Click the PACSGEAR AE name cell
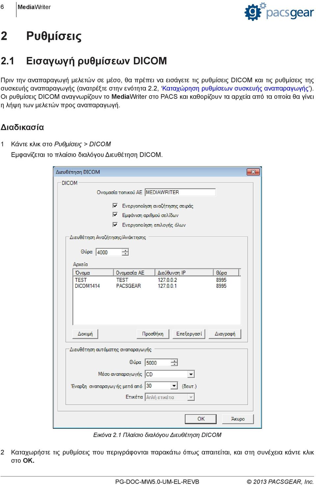 click(128, 286)
